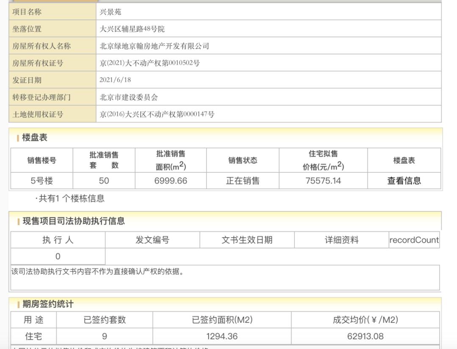Open the 查看信息 link for 5号楼
457x349 pixels.
coord(404,180)
